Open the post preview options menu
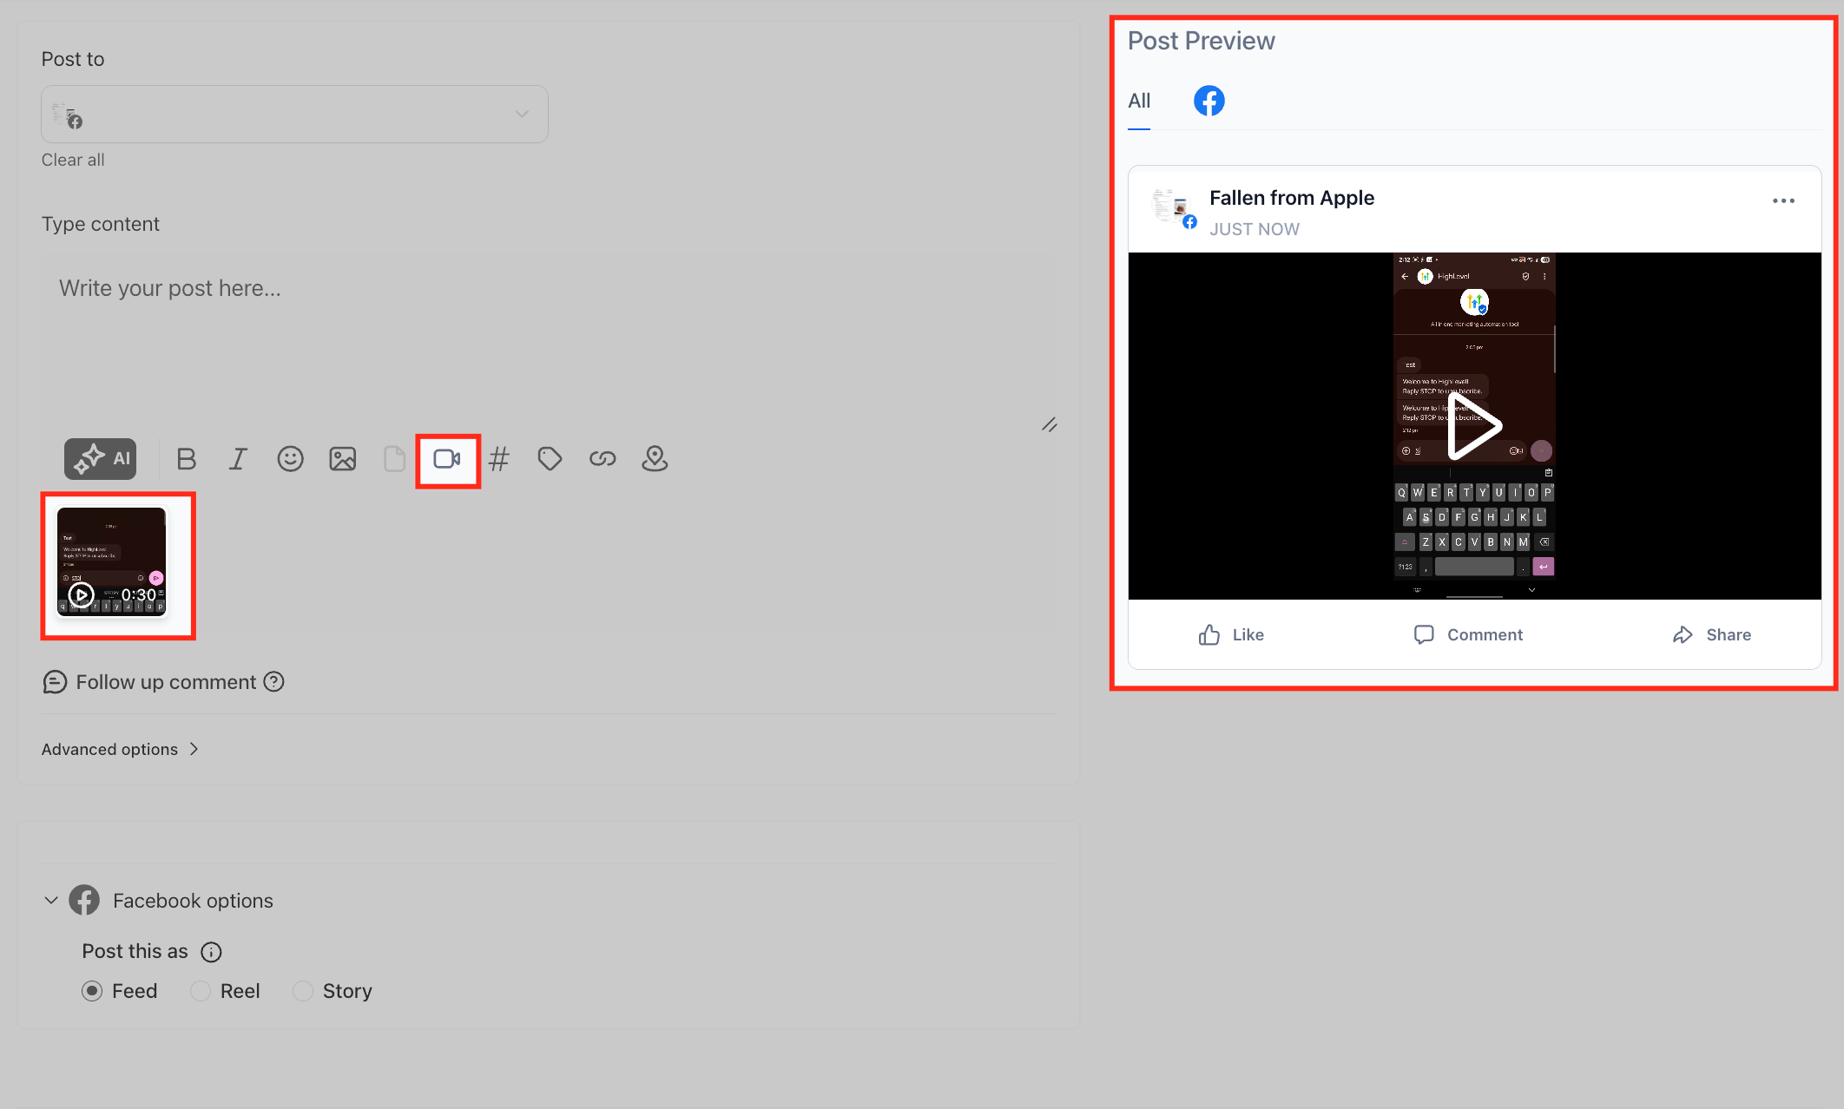 click(x=1784, y=200)
